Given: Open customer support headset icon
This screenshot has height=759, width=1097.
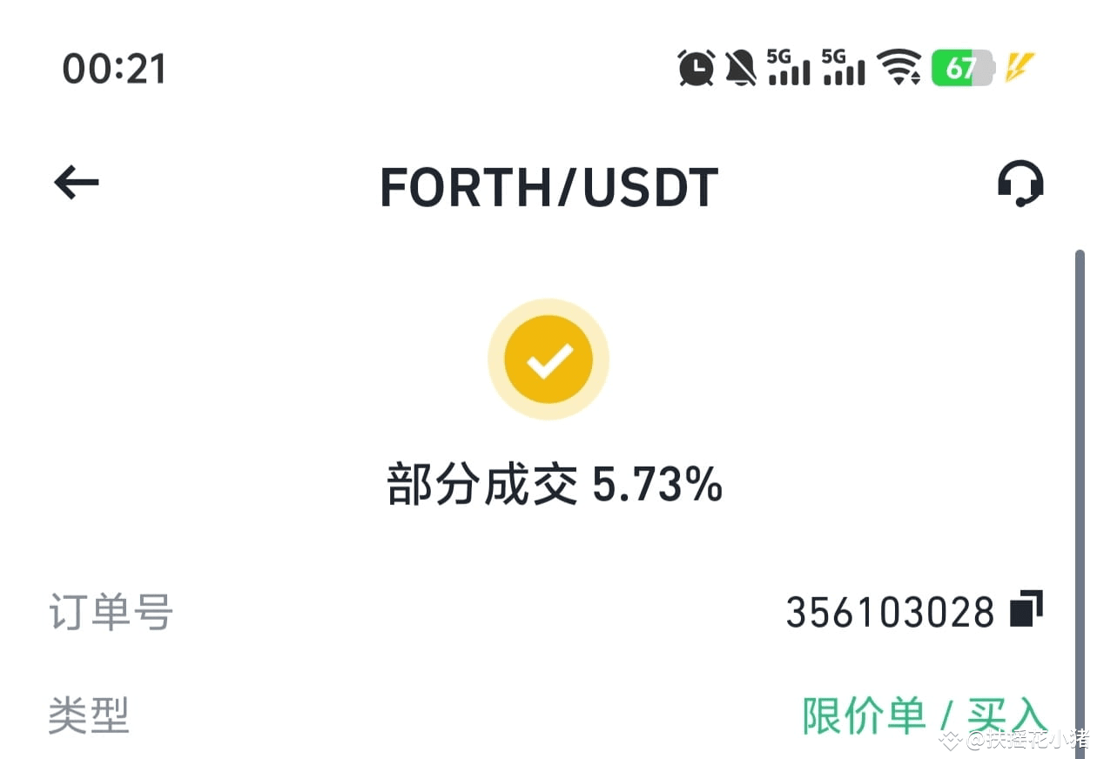Looking at the screenshot, I should pos(1020,184).
